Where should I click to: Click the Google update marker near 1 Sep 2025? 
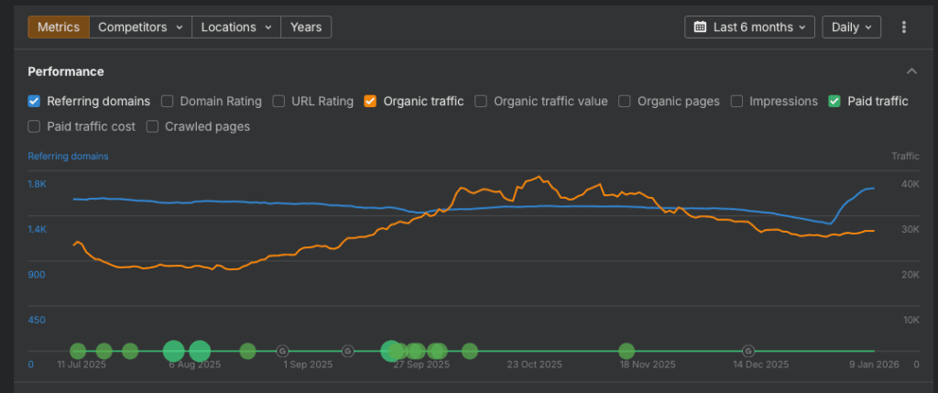pos(282,351)
